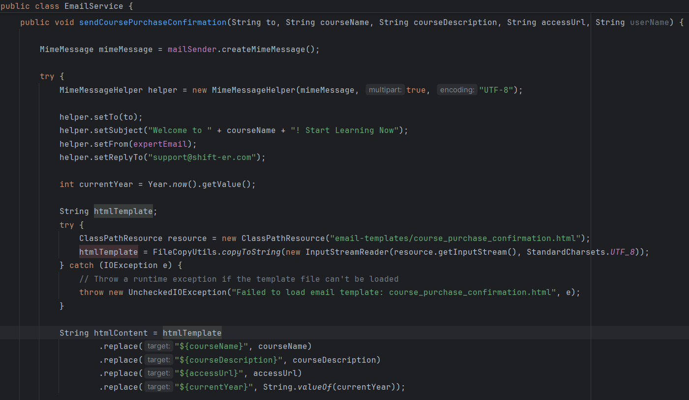
Task: Click the "multipart:" inlay hint
Action: point(385,90)
